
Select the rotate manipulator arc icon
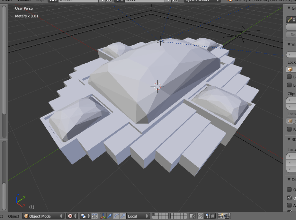point(116,216)
